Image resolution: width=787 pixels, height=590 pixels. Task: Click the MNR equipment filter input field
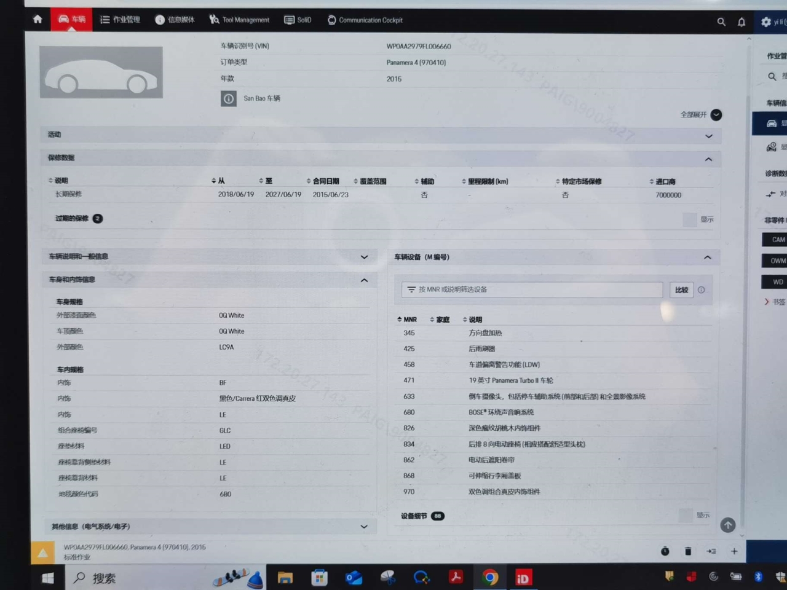tap(532, 289)
